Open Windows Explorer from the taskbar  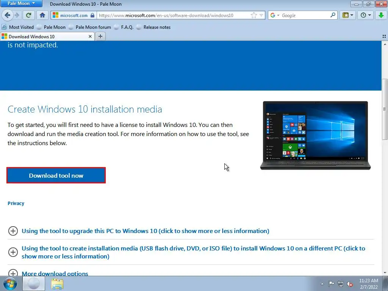click(57, 283)
